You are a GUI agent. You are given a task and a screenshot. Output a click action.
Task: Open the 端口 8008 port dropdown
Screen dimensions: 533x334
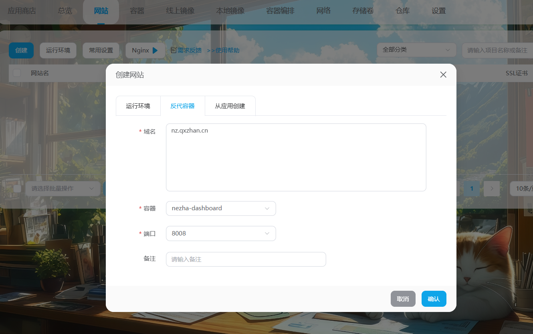(x=221, y=233)
